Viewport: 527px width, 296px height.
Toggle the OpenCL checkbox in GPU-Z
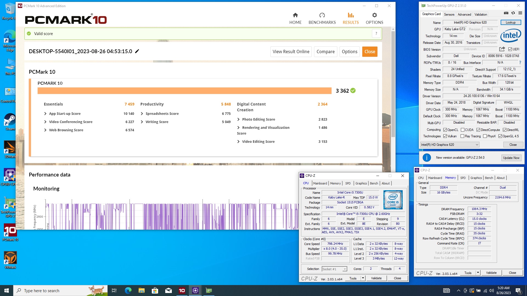(x=445, y=130)
